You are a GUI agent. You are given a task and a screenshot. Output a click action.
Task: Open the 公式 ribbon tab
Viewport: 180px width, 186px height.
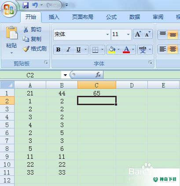point(111,17)
